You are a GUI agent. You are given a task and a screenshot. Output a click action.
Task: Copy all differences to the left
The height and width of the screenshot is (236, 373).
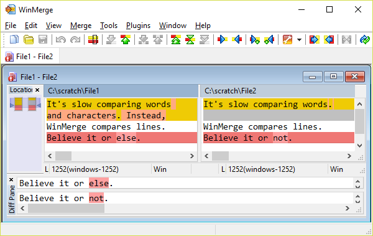328,39
